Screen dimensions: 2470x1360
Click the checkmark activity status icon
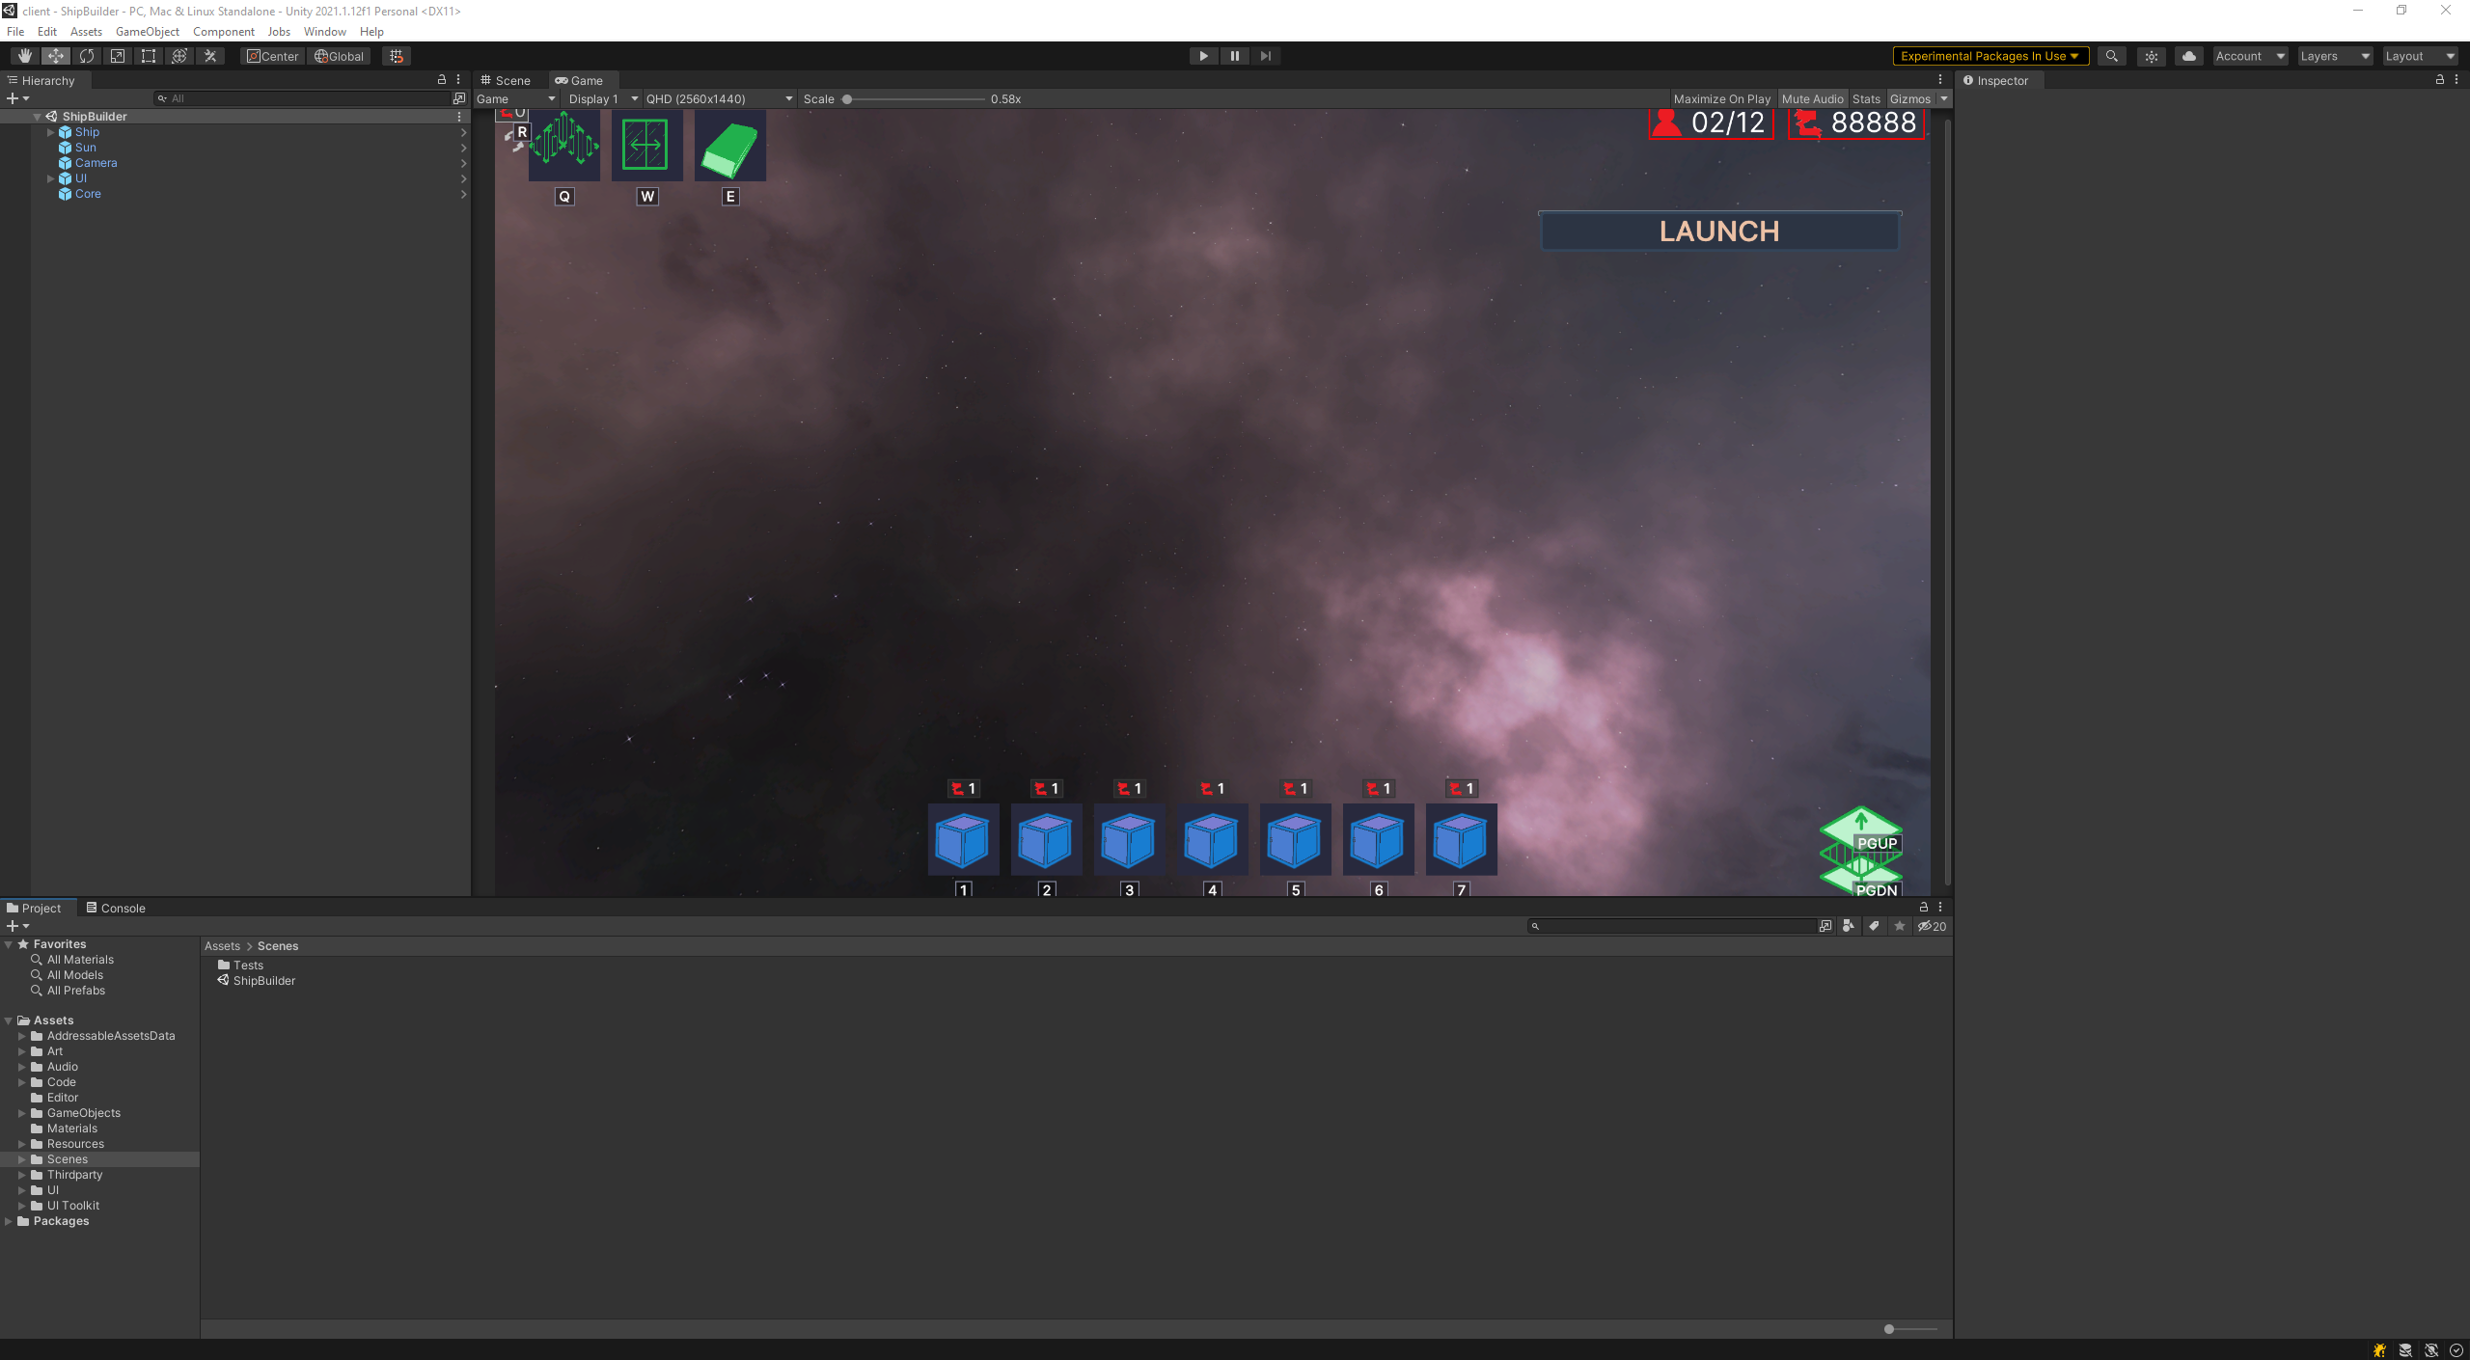click(2456, 1350)
